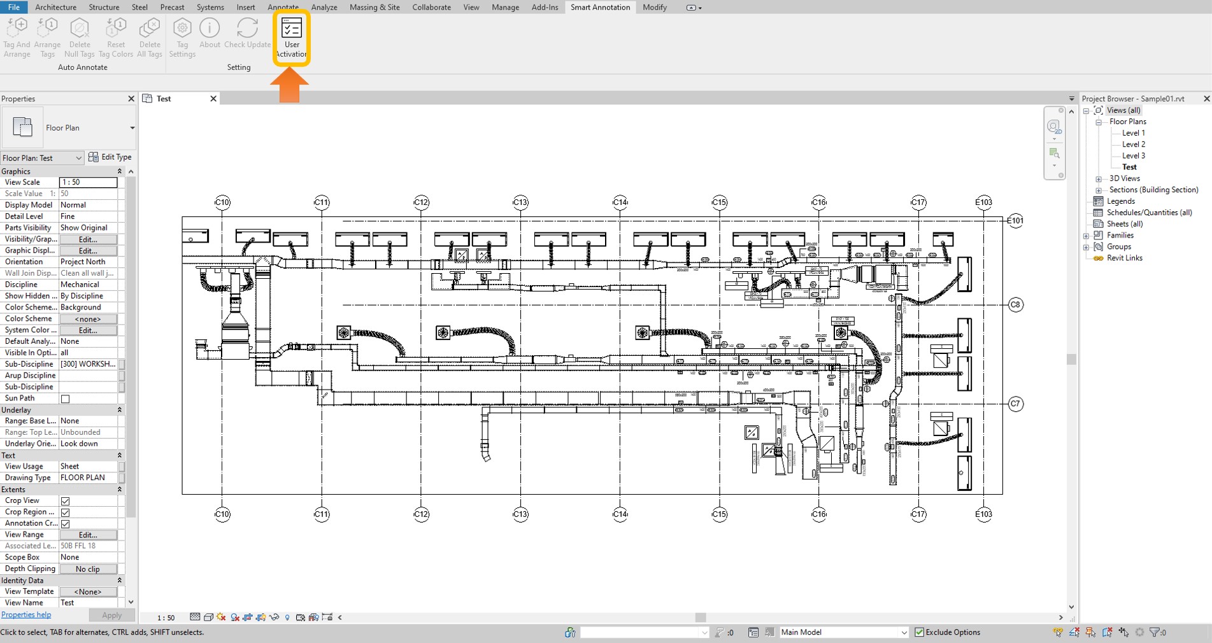The image size is (1212, 643).
Task: Click the drawing area horizontal scrollbar thumb
Action: (x=701, y=618)
